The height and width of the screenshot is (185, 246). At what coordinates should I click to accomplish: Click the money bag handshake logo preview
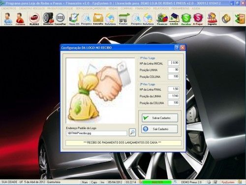click(100, 91)
